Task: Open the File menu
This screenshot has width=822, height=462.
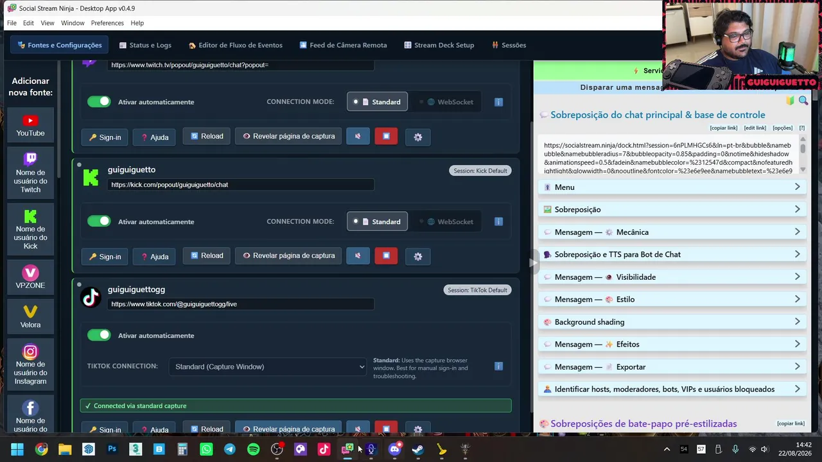Action: pos(12,23)
